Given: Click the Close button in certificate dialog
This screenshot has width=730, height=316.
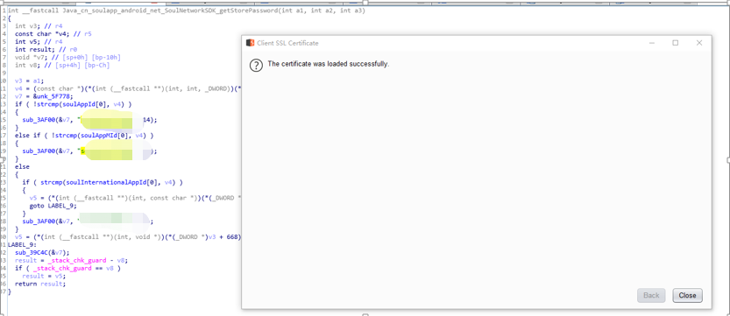Looking at the screenshot, I should (687, 295).
